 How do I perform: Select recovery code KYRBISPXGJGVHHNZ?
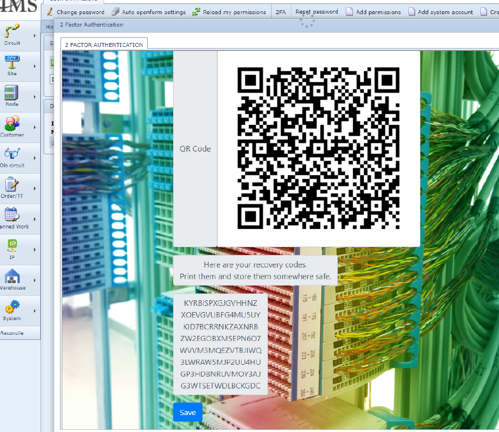point(221,303)
